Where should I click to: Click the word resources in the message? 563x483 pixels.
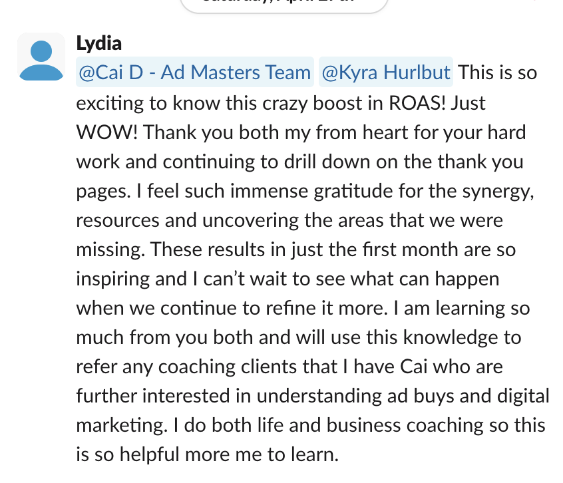coord(118,221)
